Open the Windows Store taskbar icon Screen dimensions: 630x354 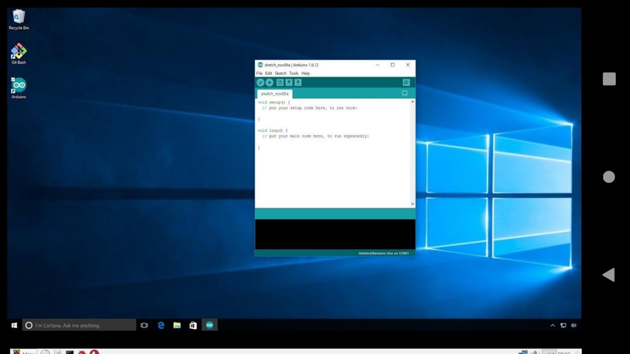coord(193,325)
